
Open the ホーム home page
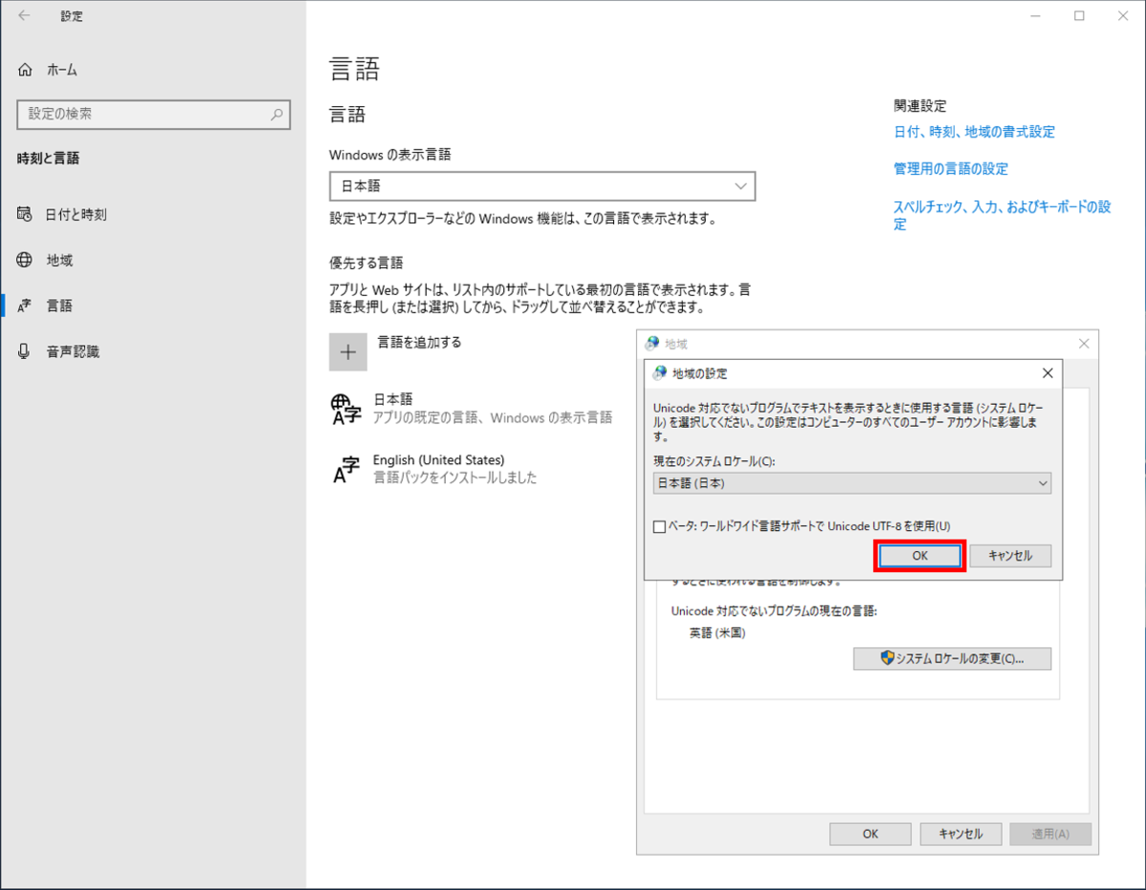click(x=50, y=70)
